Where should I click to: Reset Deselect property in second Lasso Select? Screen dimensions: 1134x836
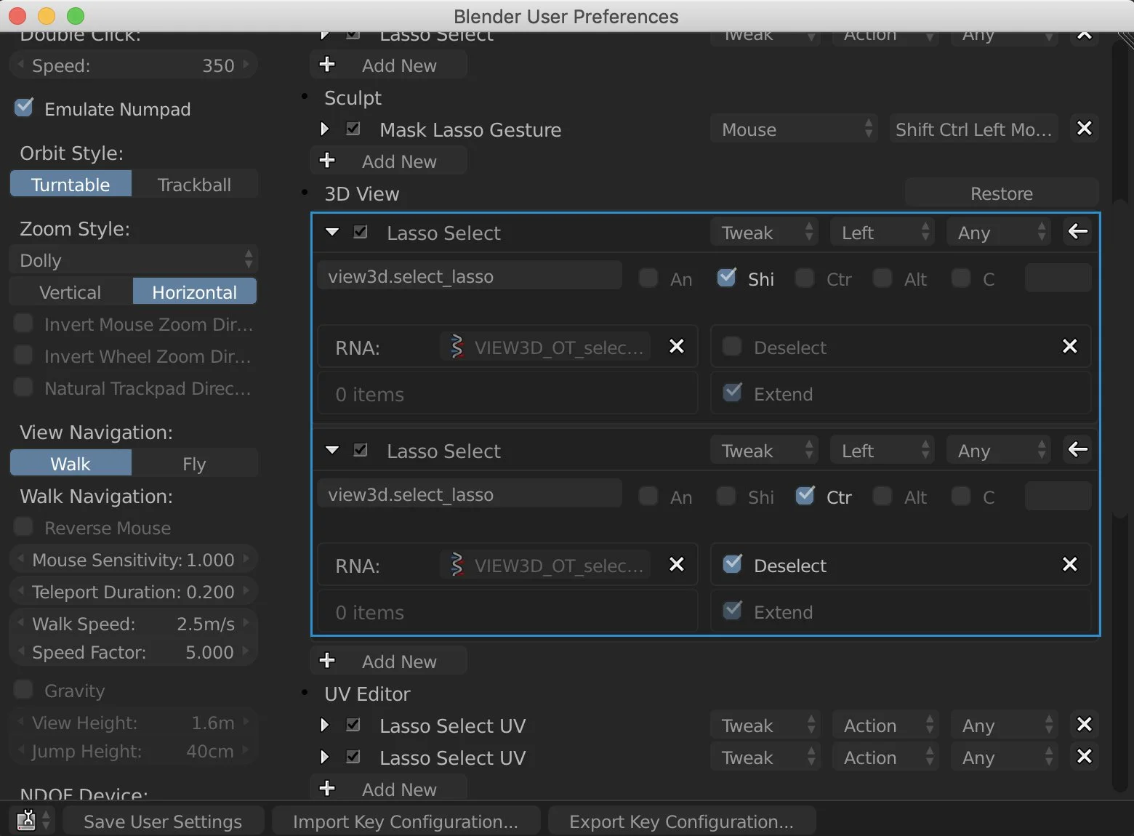pyautogui.click(x=1069, y=565)
